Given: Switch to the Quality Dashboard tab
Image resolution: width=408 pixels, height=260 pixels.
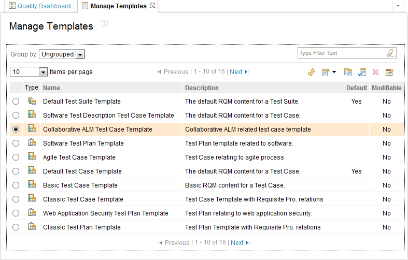Looking at the screenshot, I should pos(39,6).
